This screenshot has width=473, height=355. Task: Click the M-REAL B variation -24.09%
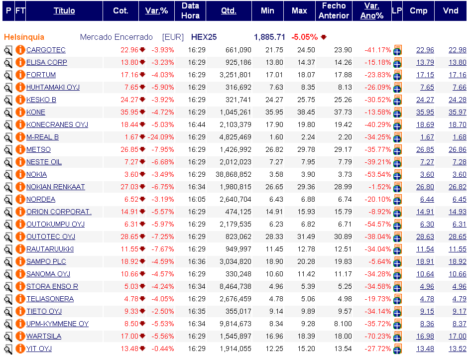tap(160, 137)
